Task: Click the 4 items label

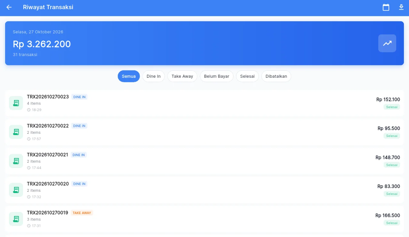Action: (34, 104)
